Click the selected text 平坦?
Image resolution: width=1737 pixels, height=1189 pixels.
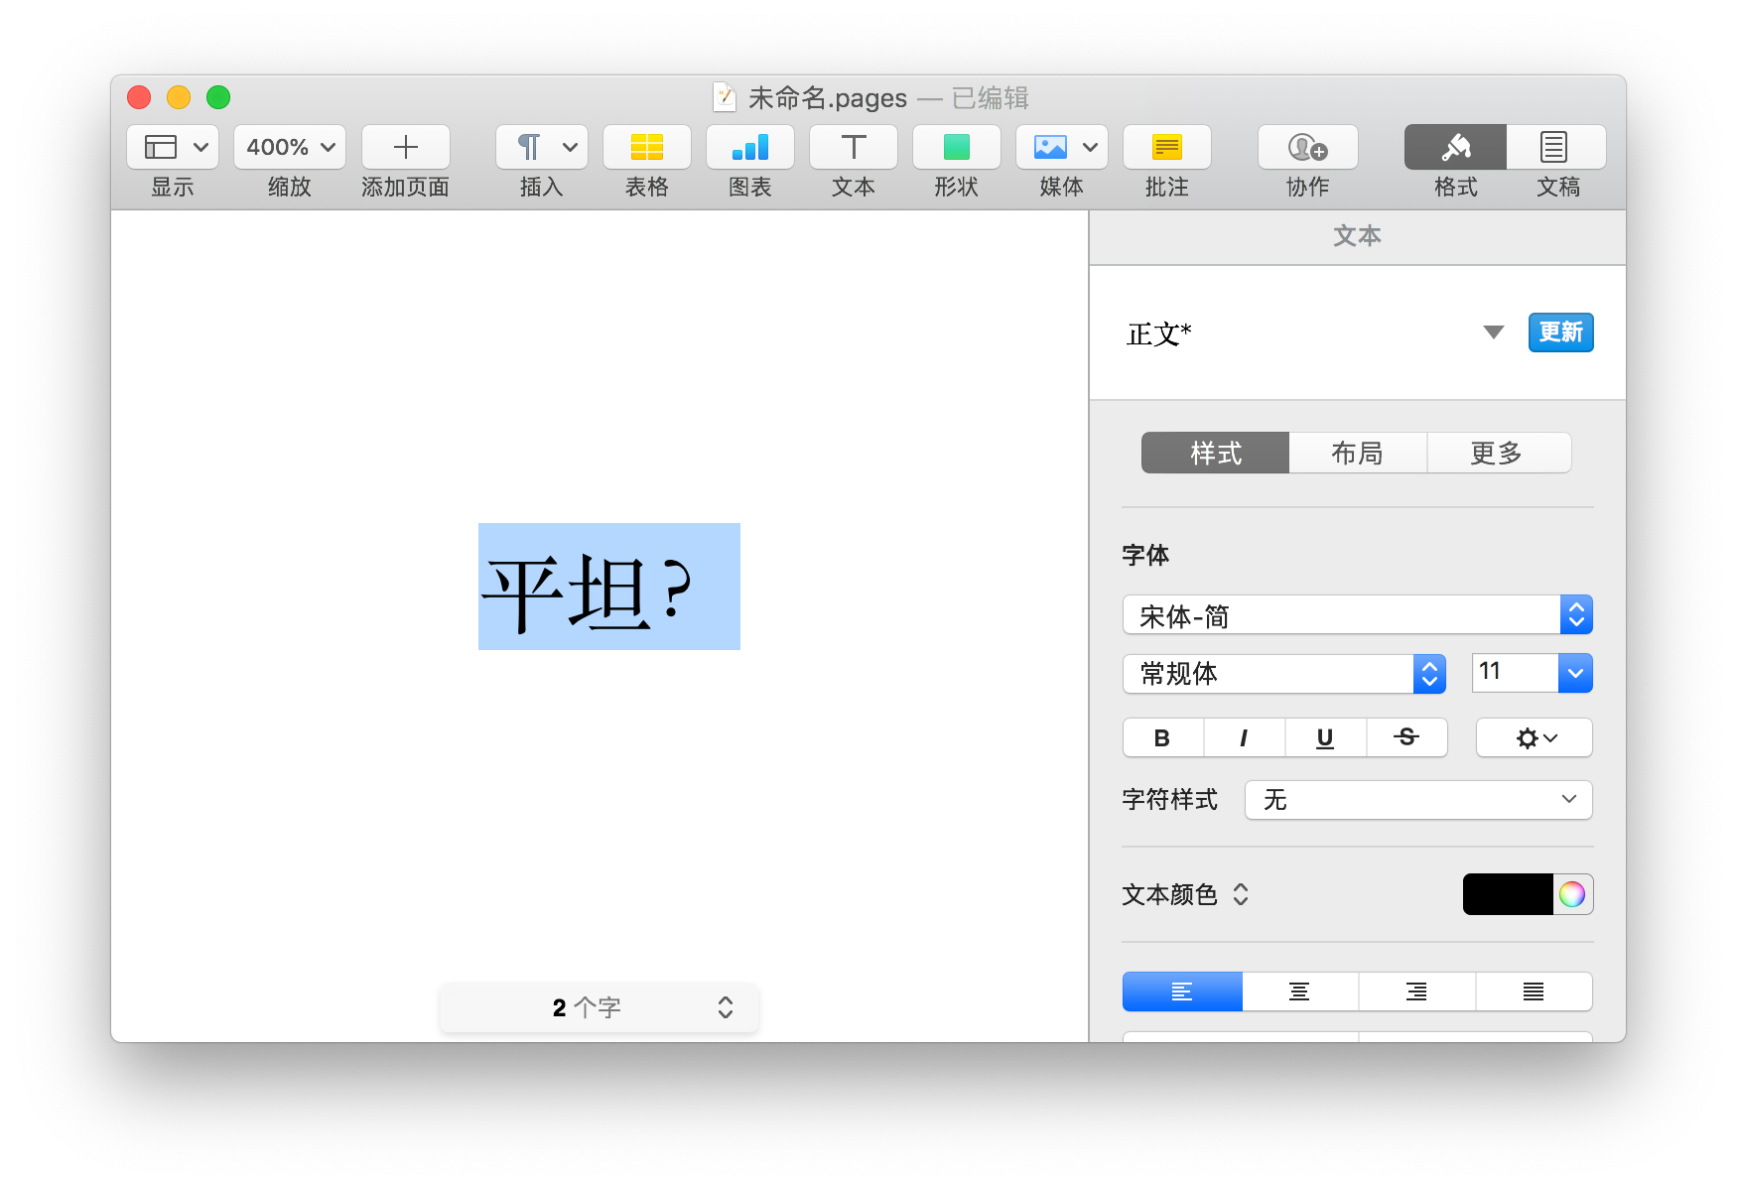(x=609, y=587)
